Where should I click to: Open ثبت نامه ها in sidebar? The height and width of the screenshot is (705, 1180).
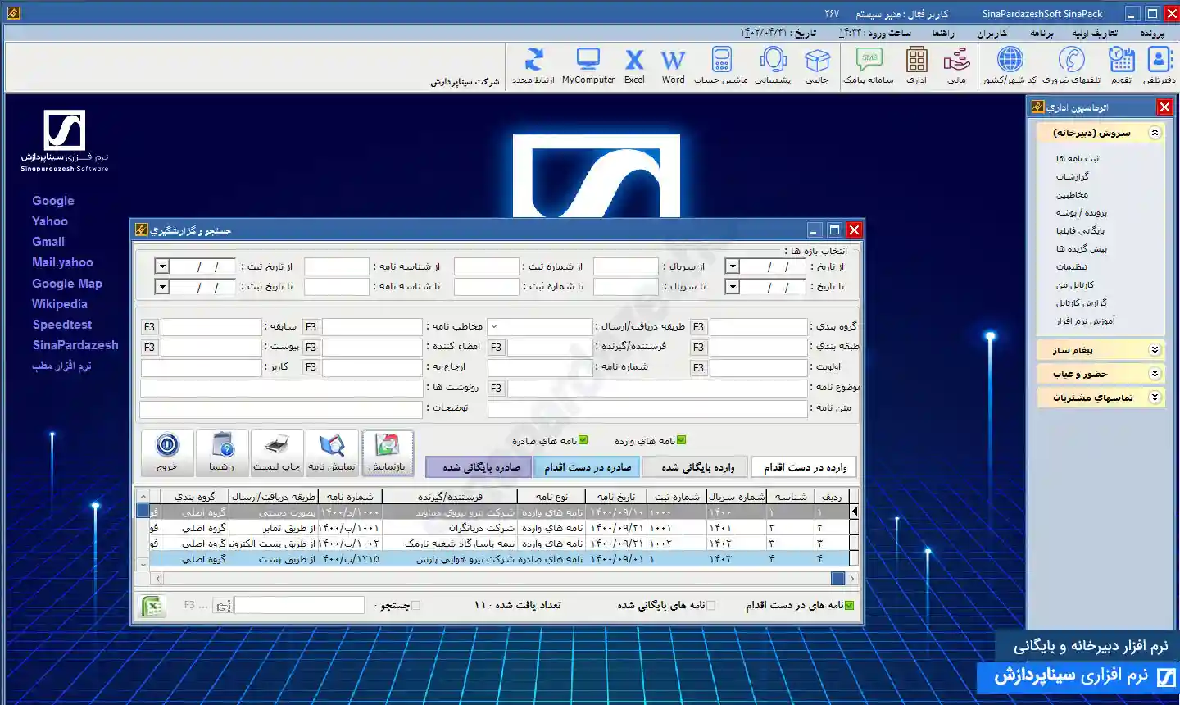(1078, 159)
